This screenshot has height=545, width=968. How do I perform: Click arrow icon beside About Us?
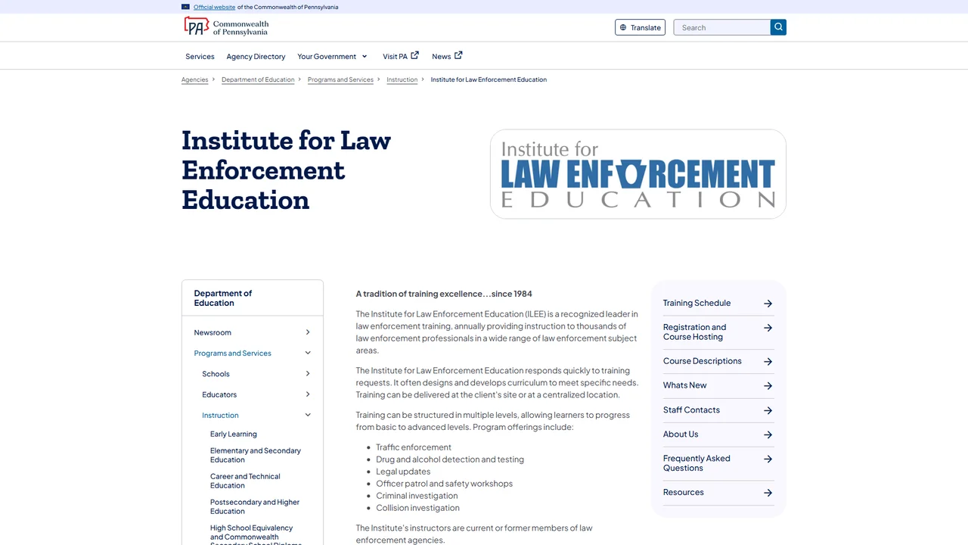[768, 434]
